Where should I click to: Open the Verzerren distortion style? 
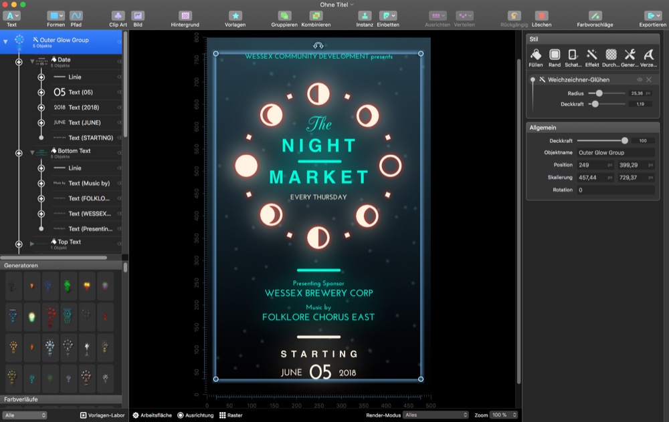click(648, 58)
